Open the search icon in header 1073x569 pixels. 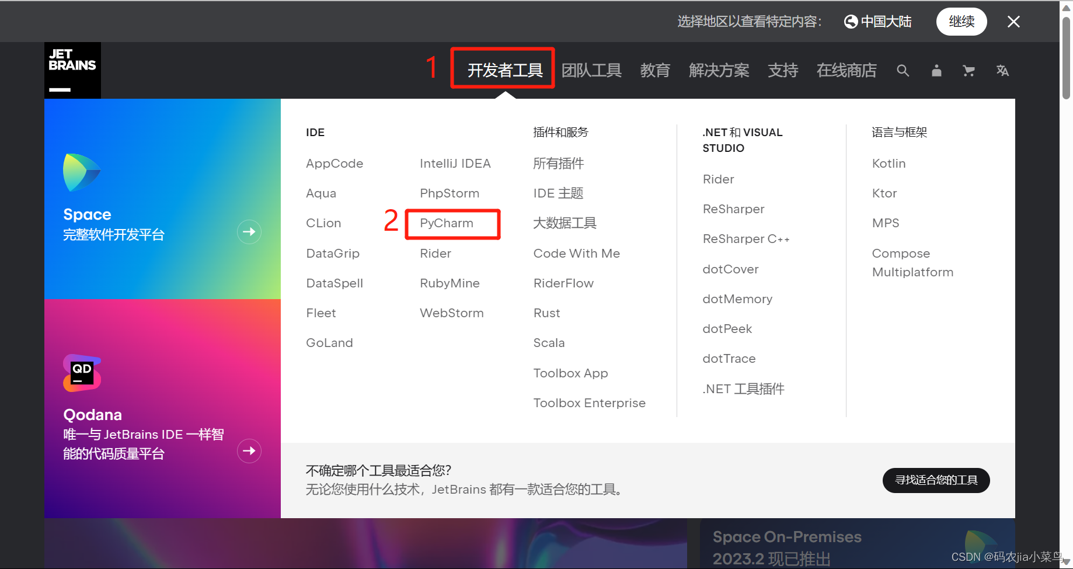pos(903,71)
